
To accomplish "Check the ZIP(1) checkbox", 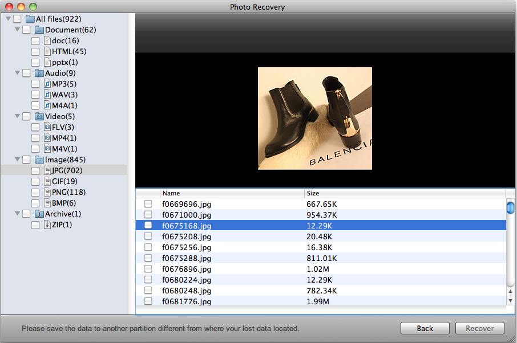I will click(x=35, y=225).
